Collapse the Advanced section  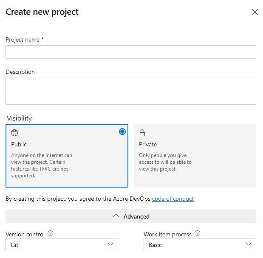point(130,216)
